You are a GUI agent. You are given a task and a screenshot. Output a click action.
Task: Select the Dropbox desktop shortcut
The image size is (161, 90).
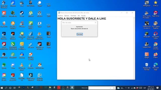13,4
